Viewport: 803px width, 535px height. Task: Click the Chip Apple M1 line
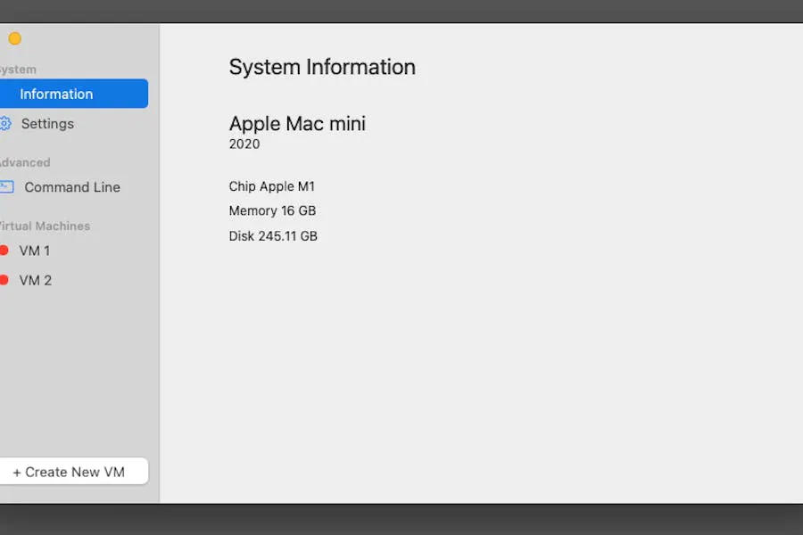pyautogui.click(x=272, y=186)
